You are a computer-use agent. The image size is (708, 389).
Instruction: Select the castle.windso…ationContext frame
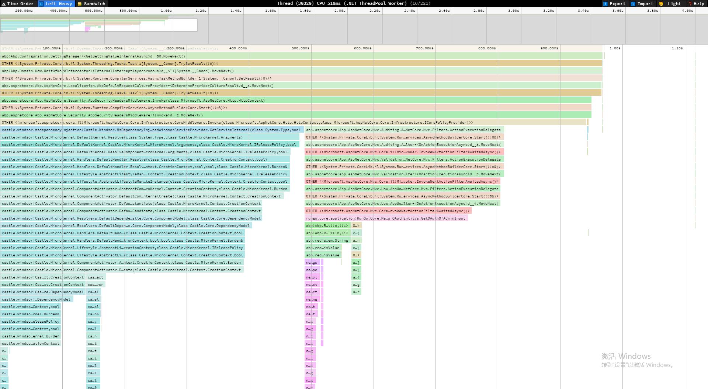31,343
